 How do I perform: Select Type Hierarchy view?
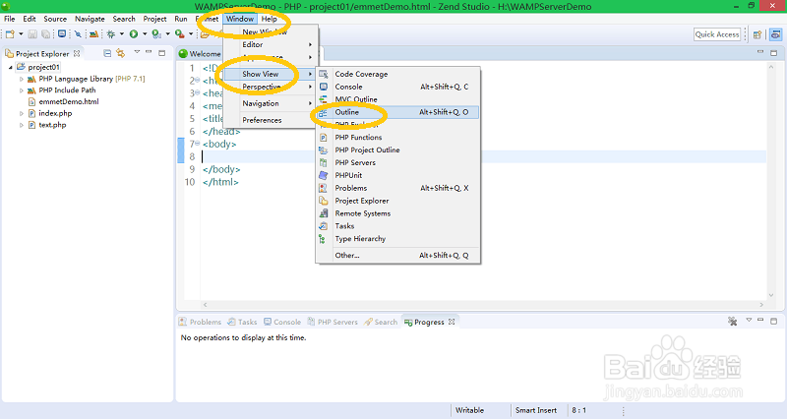click(x=398, y=239)
